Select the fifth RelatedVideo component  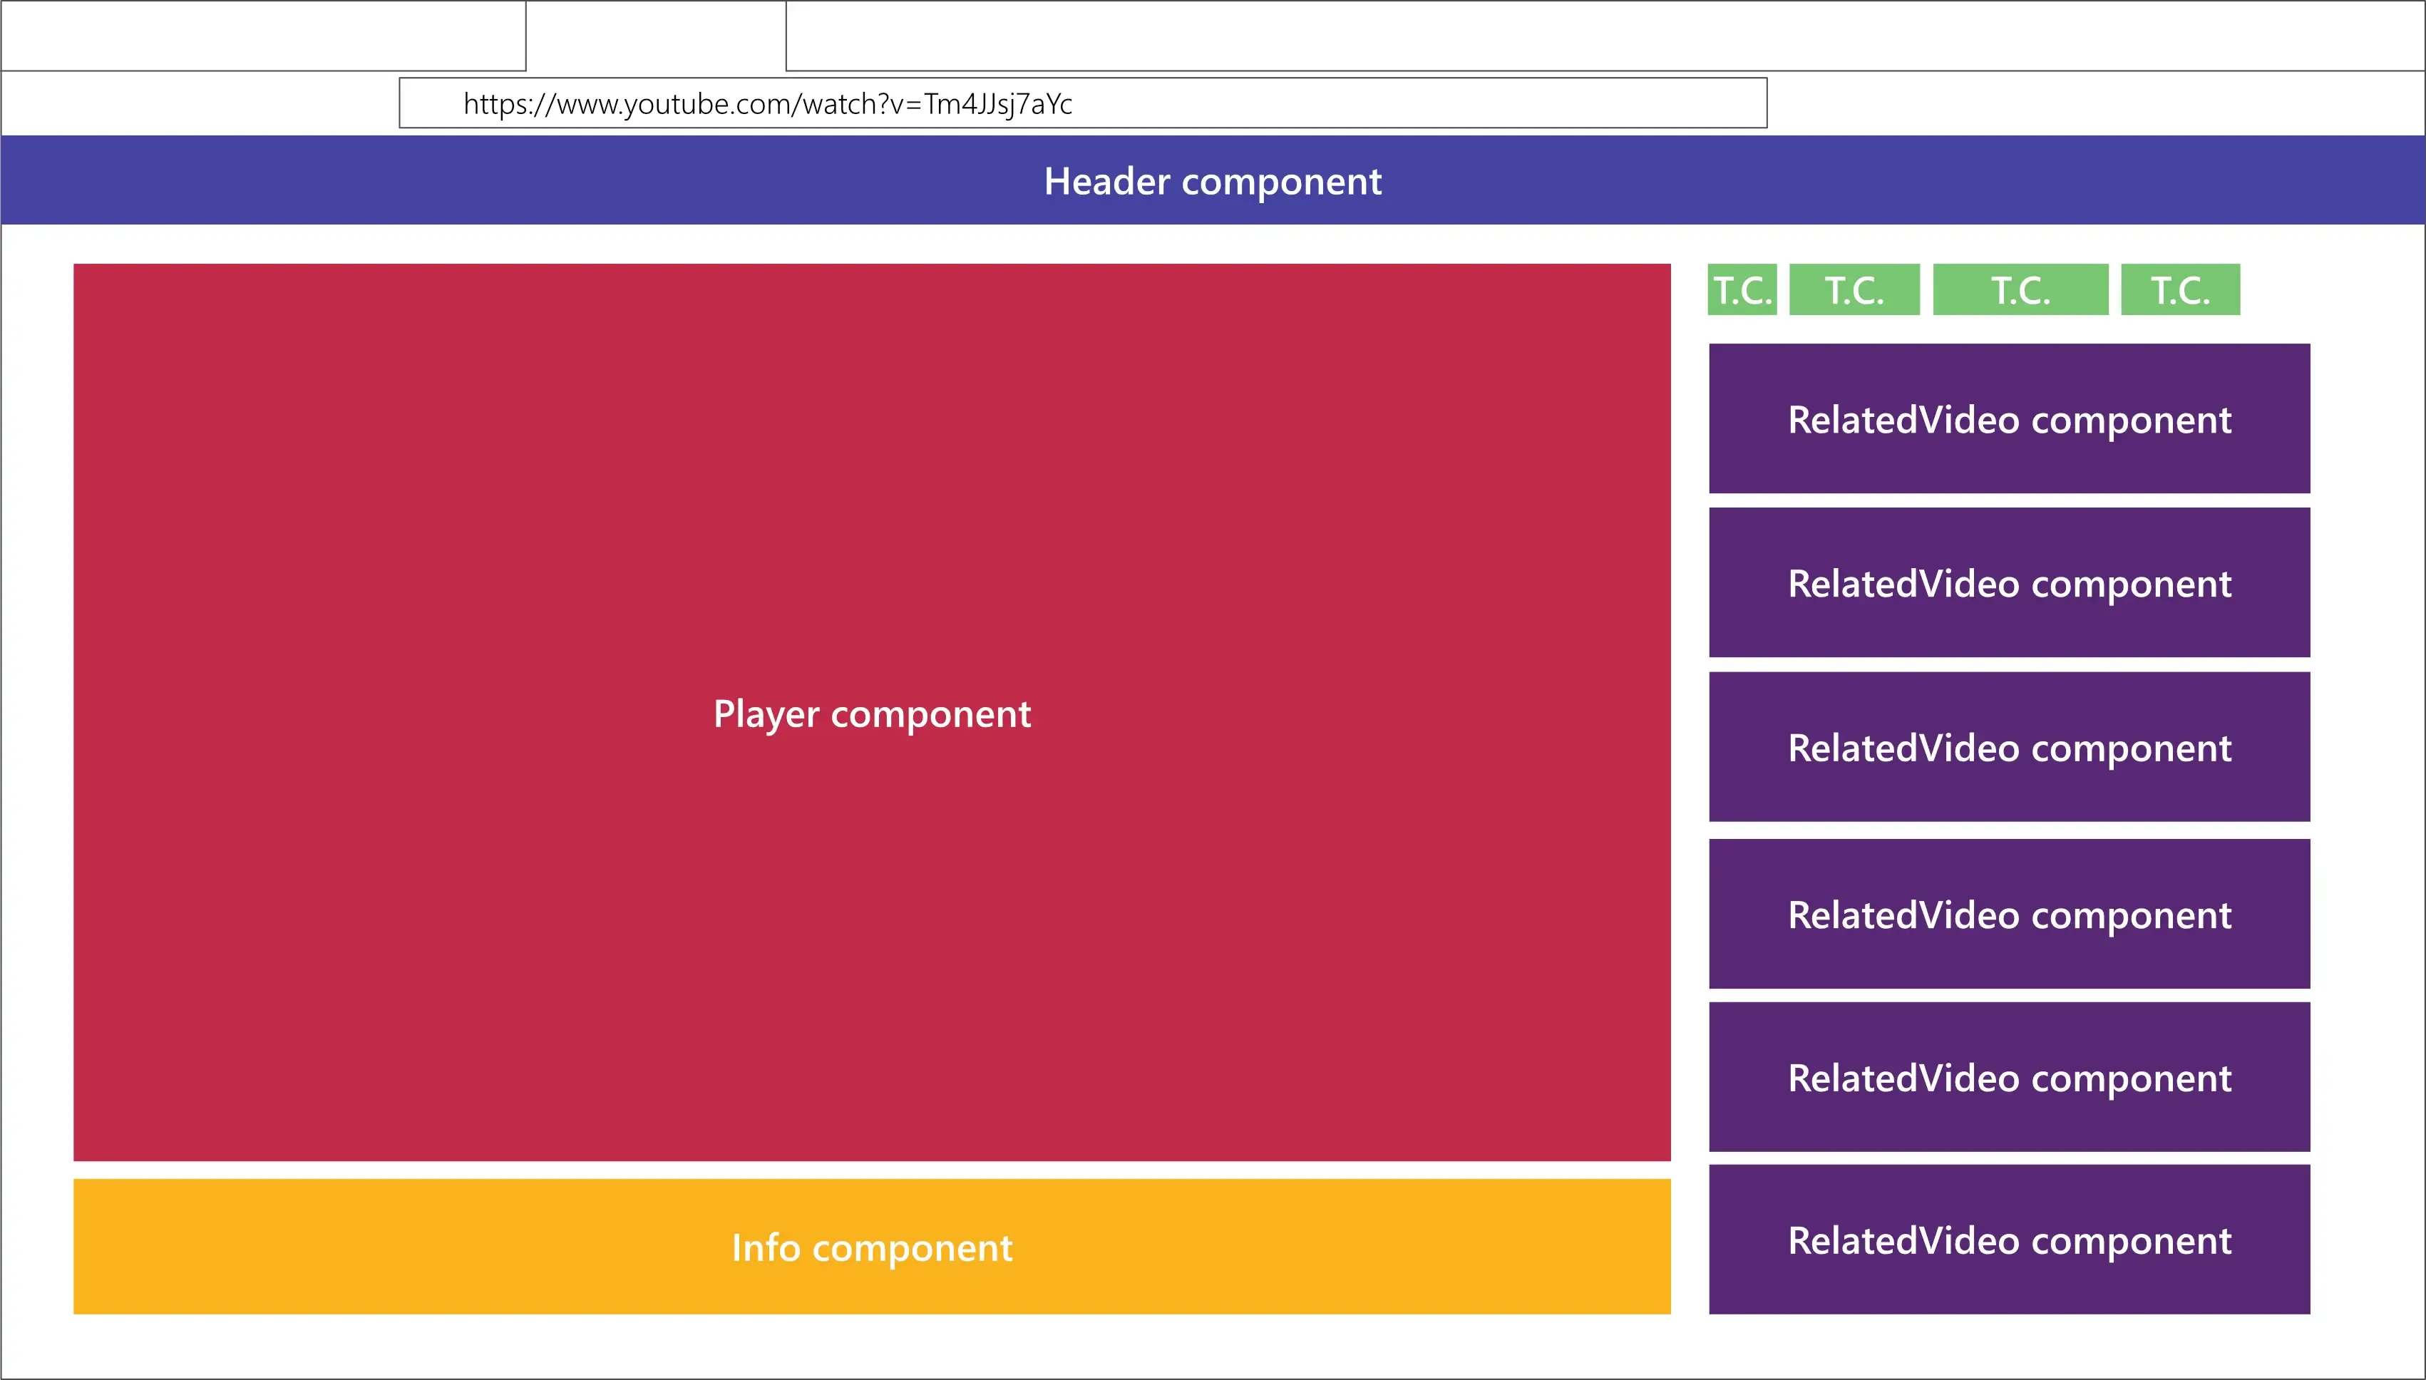2009,1077
